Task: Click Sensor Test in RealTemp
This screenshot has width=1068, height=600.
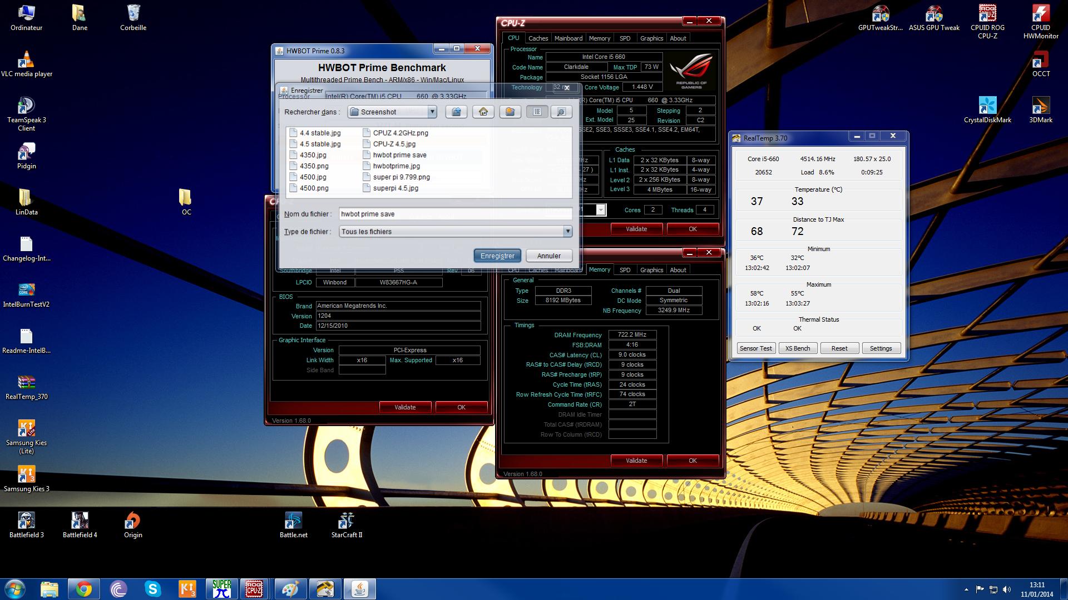Action: [x=756, y=348]
